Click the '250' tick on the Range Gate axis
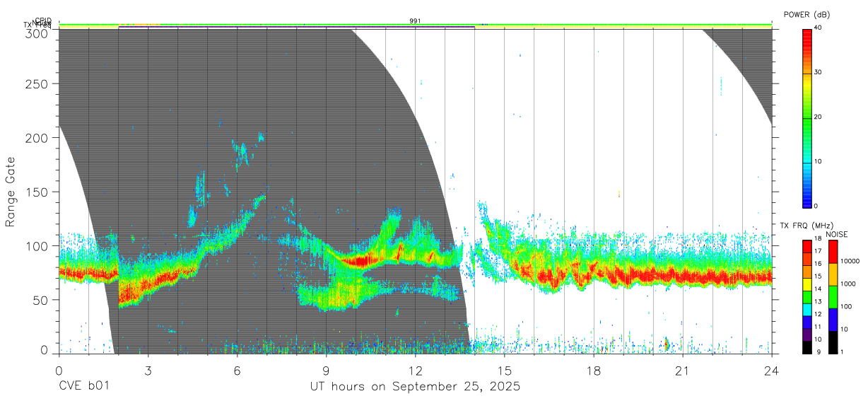The width and height of the screenshot is (868, 401). 37,84
